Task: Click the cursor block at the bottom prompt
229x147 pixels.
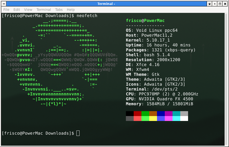Action: tap(78, 133)
